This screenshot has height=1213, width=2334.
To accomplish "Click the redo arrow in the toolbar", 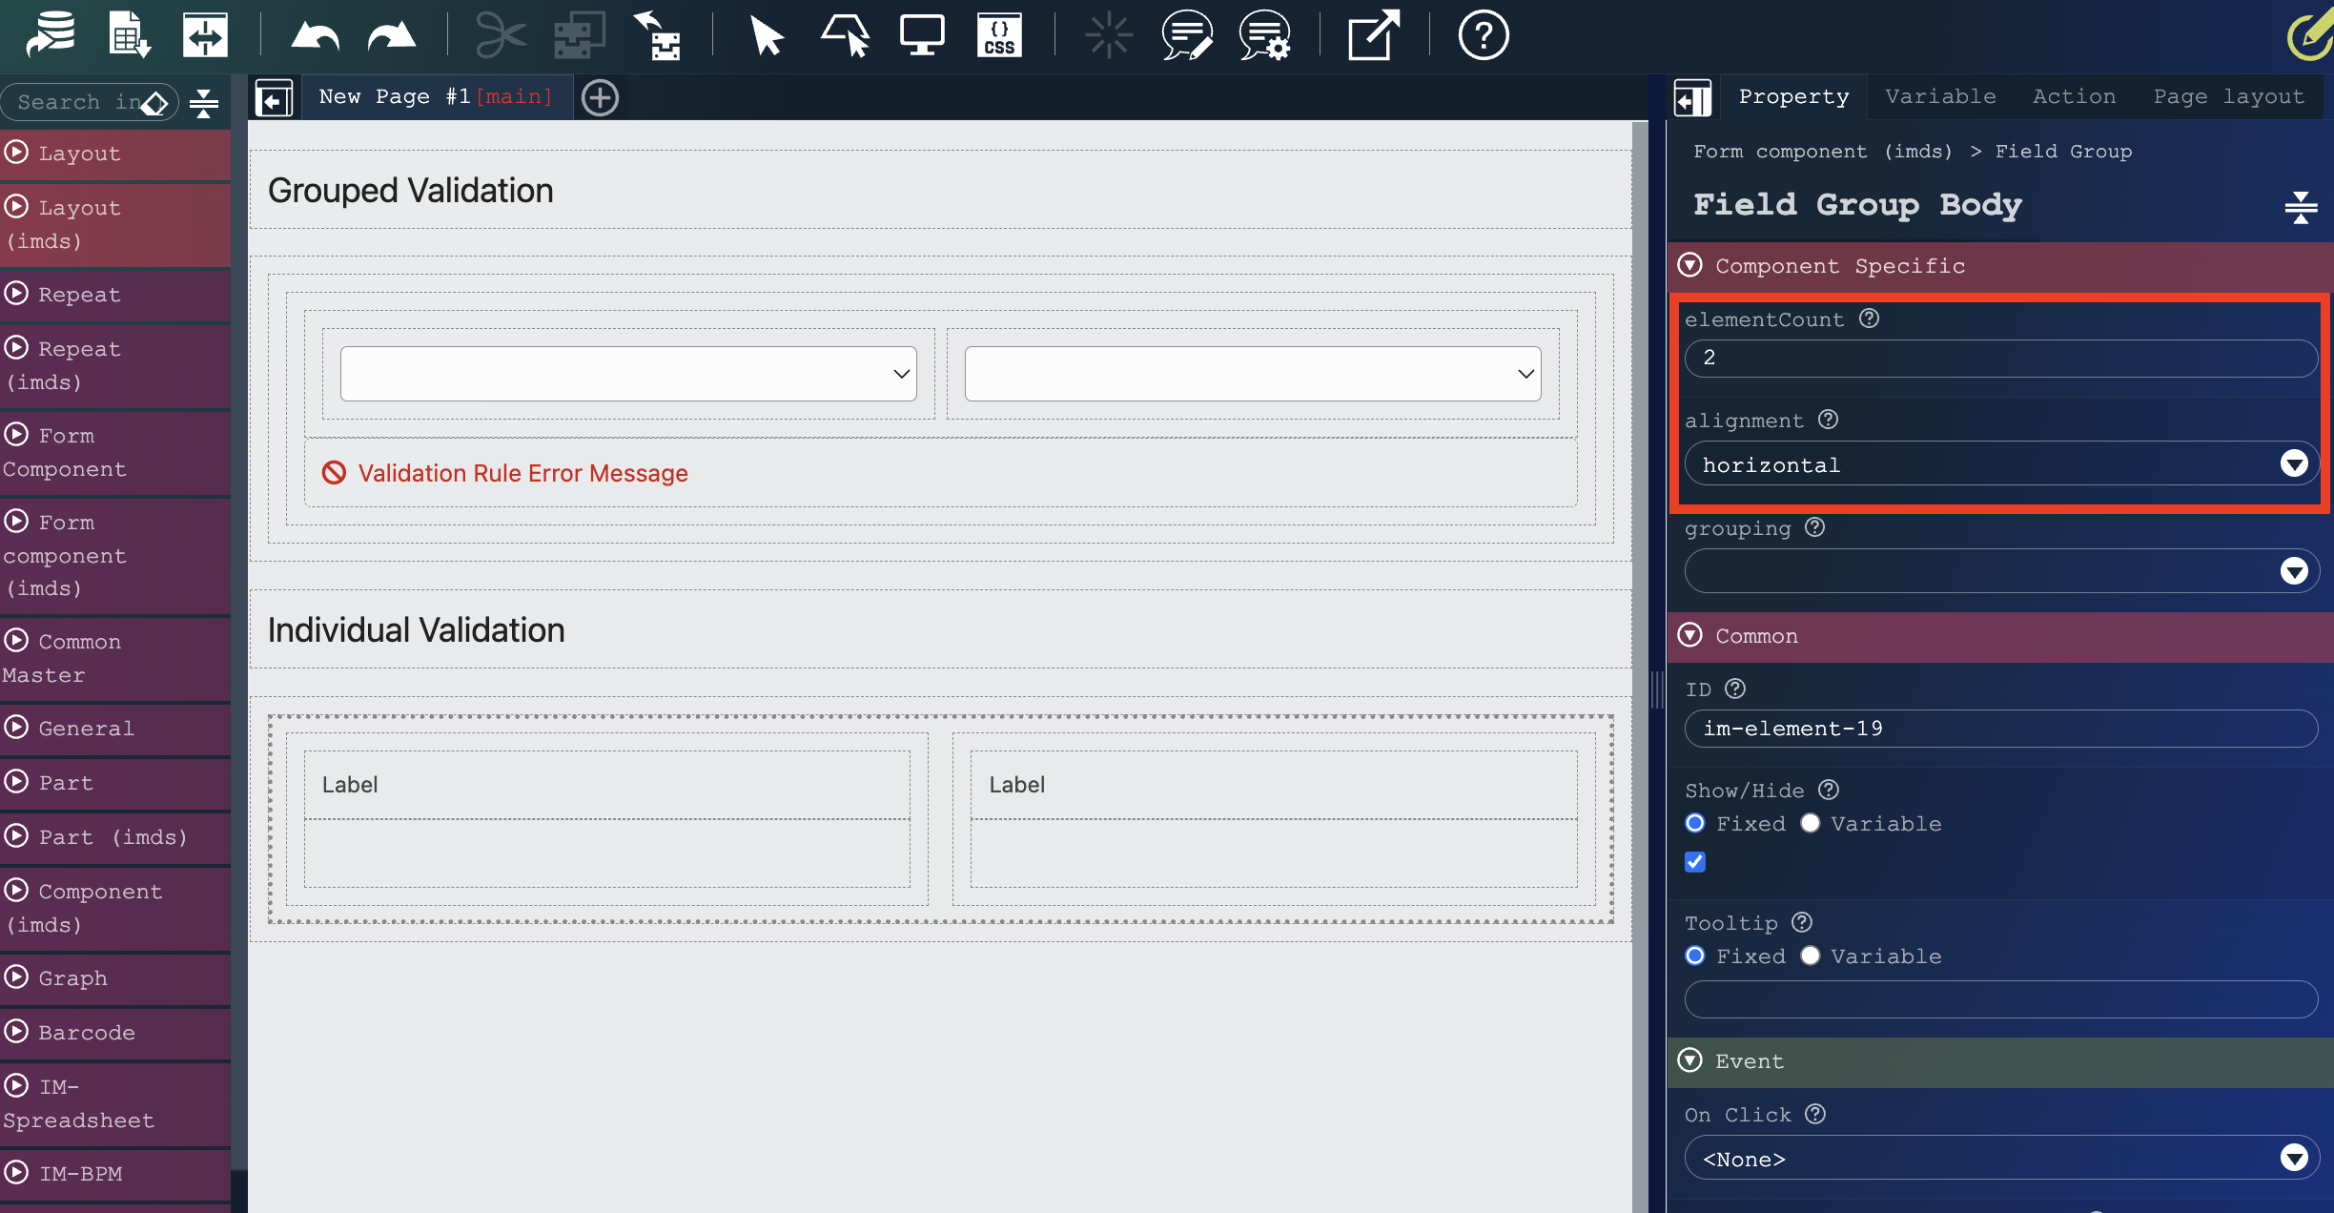I will point(391,36).
